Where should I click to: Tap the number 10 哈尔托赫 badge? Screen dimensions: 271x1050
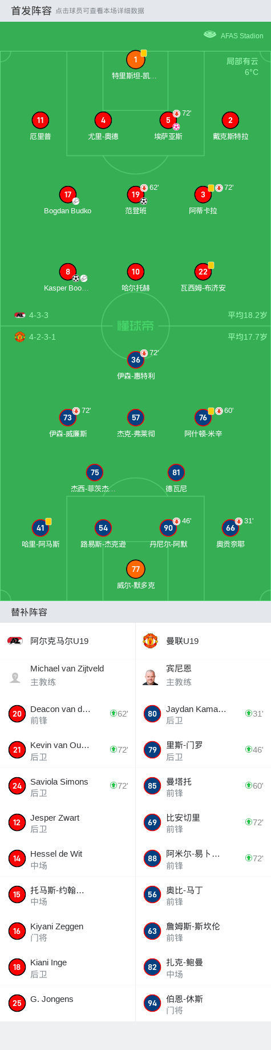point(135,272)
